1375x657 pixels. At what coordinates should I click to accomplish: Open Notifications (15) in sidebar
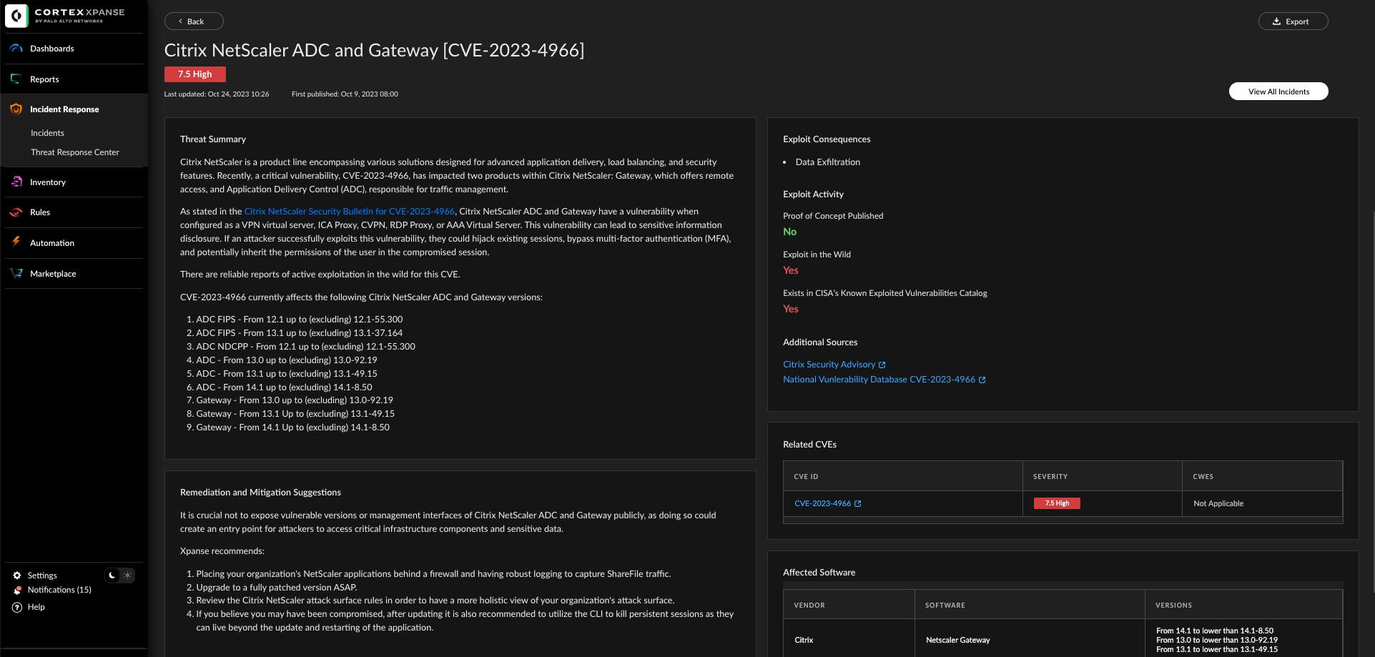(59, 590)
